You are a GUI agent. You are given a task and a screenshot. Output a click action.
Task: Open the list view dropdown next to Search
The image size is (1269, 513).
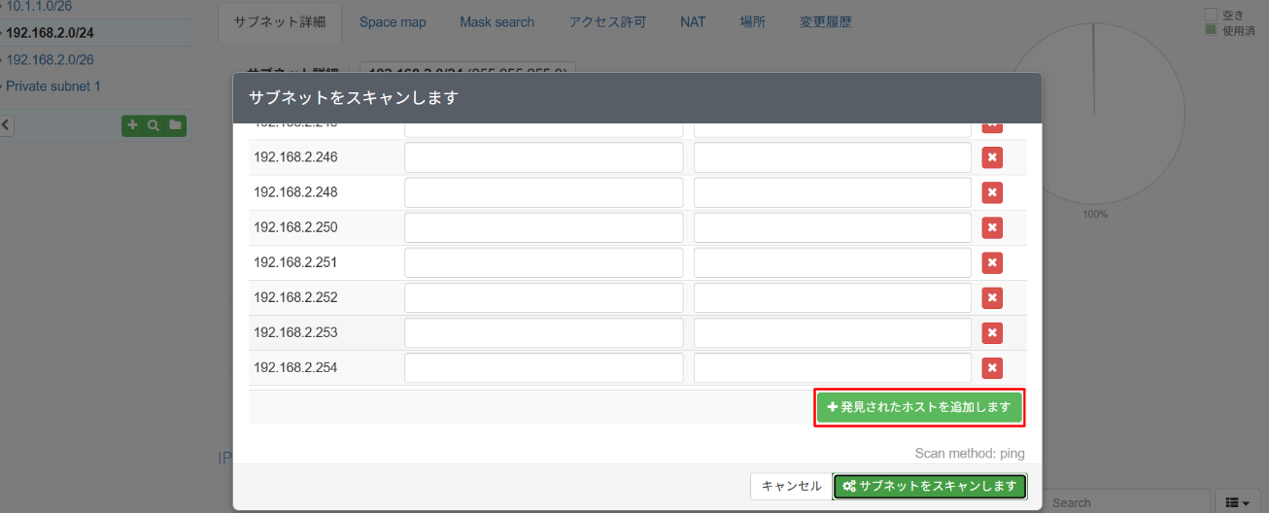[1237, 502]
